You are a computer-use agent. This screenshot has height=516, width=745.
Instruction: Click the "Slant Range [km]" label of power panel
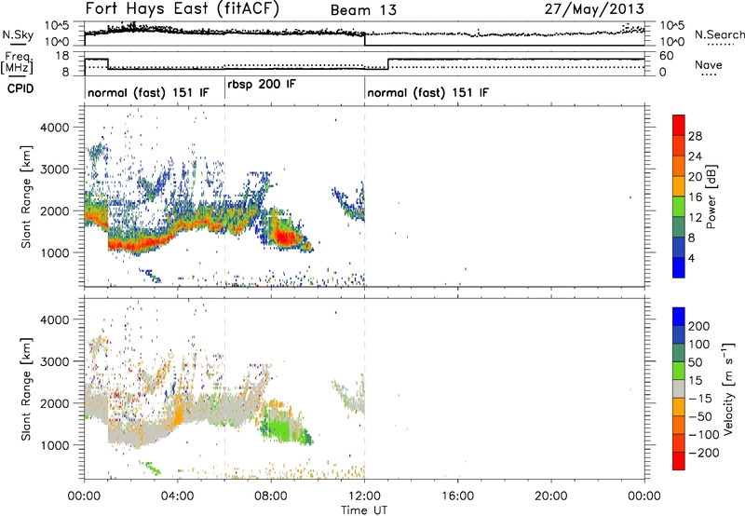pyautogui.click(x=26, y=197)
